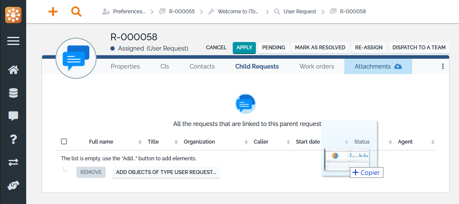
Task: Open the hamburger navigation menu
Action: (13, 41)
